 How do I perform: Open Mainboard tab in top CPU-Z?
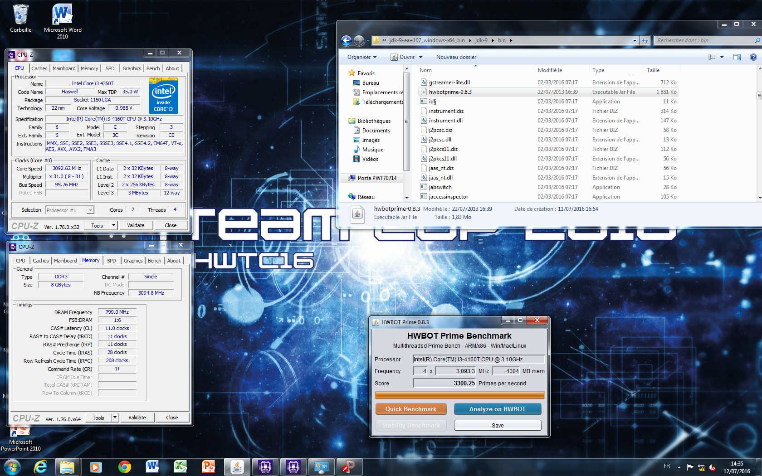[64, 68]
